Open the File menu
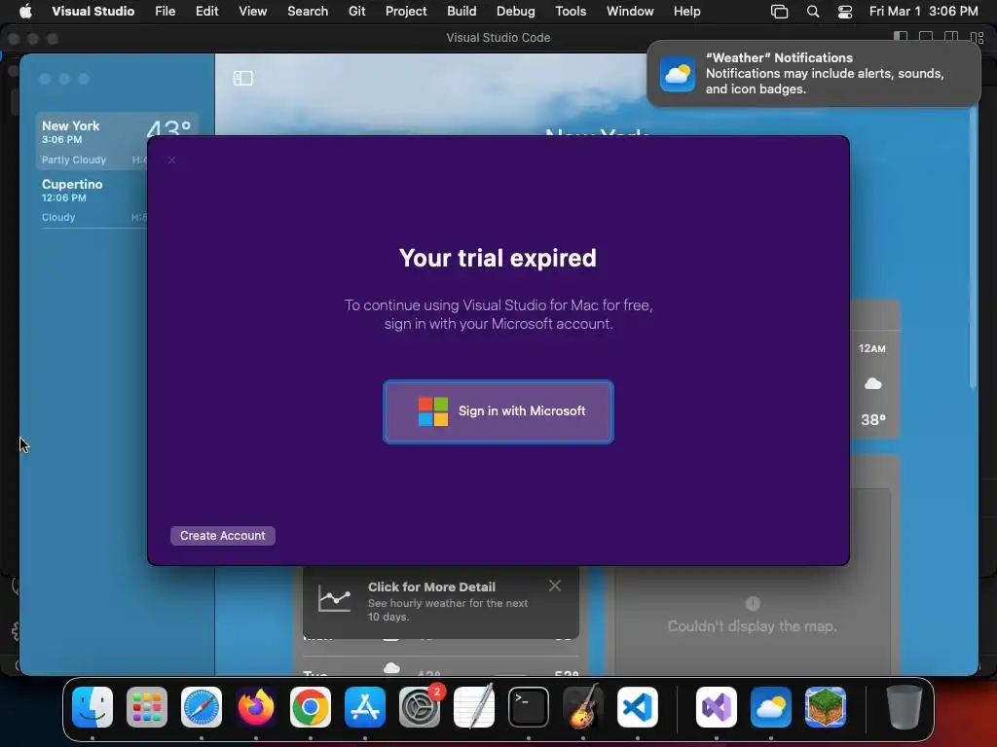The height and width of the screenshot is (747, 997). [x=166, y=11]
